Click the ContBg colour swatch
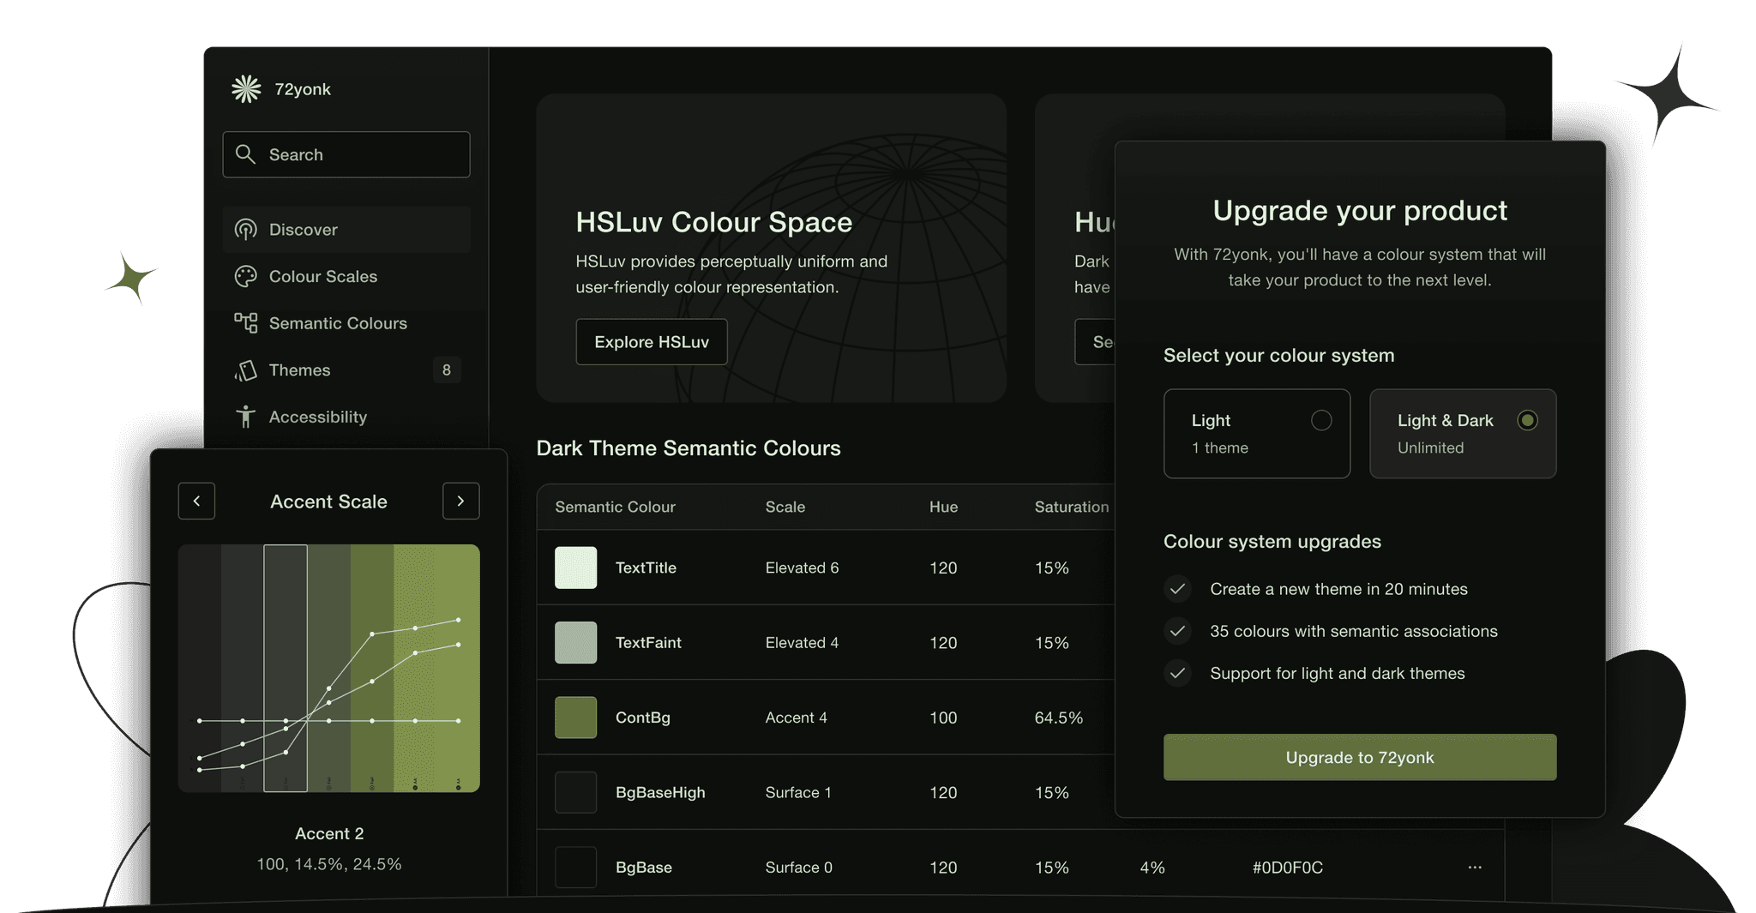The image size is (1756, 913). (575, 718)
